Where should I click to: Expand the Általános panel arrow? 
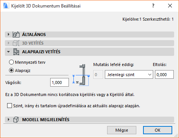[9, 34]
